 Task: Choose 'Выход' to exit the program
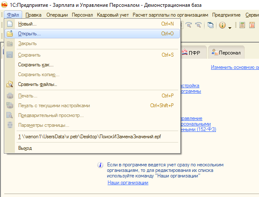point(93,148)
